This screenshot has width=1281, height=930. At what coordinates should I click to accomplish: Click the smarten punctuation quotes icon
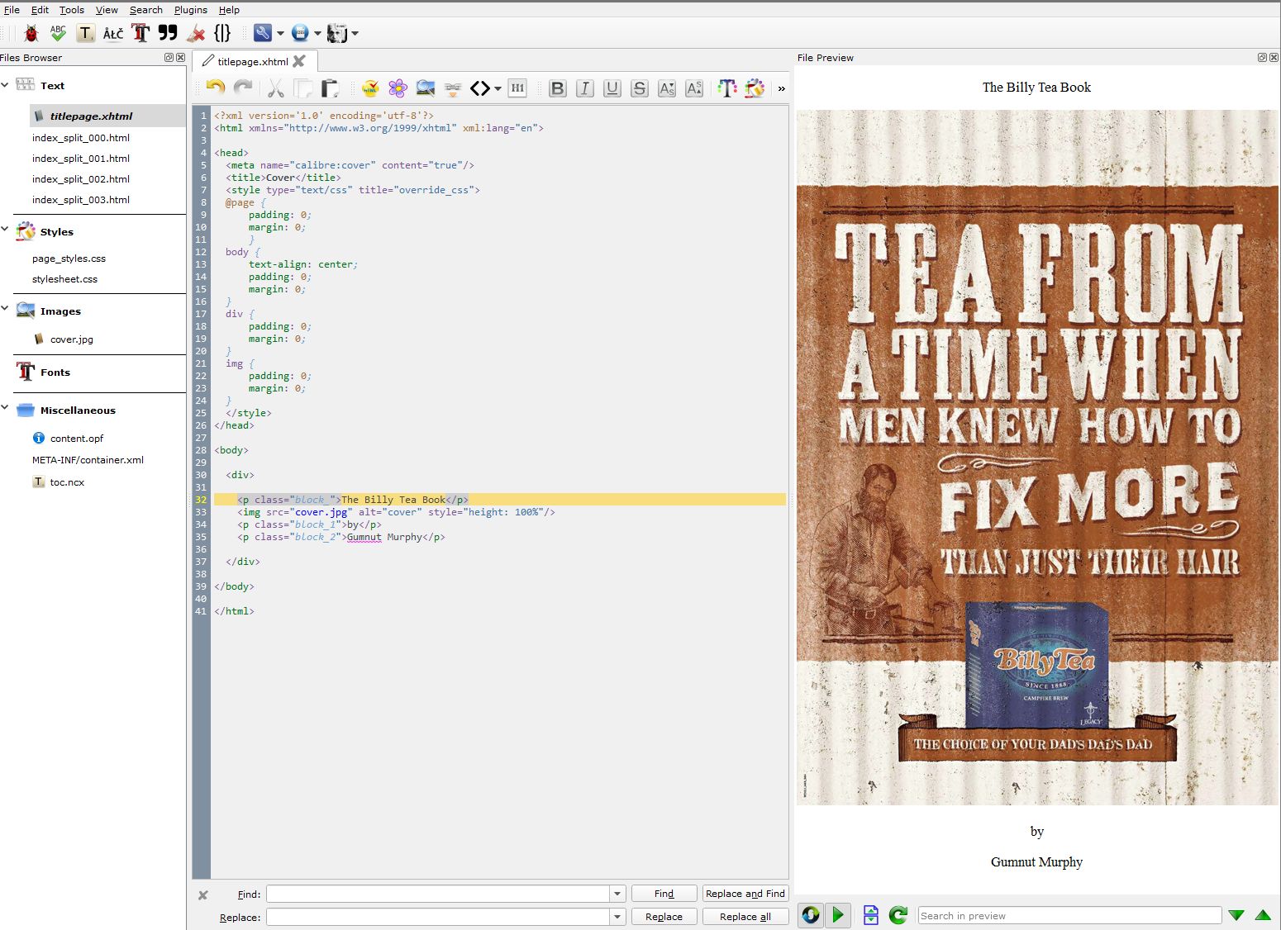[x=168, y=33]
